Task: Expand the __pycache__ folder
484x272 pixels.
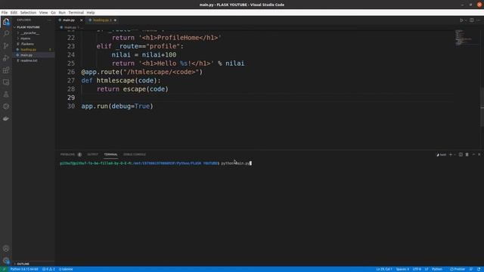Action: 30,33
